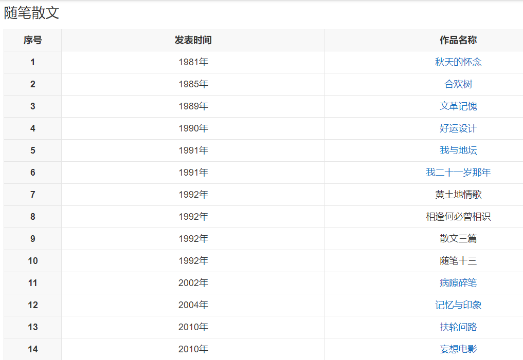The width and height of the screenshot is (523, 360).
Task: Click the 2004年 date cell
Action: [x=193, y=305]
